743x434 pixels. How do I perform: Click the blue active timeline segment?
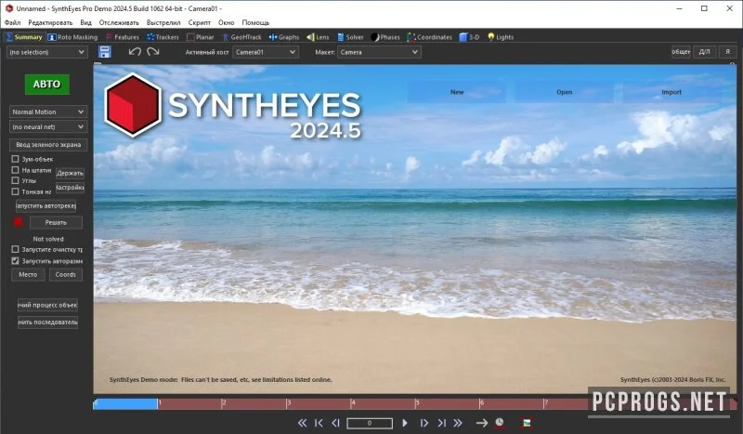point(125,403)
